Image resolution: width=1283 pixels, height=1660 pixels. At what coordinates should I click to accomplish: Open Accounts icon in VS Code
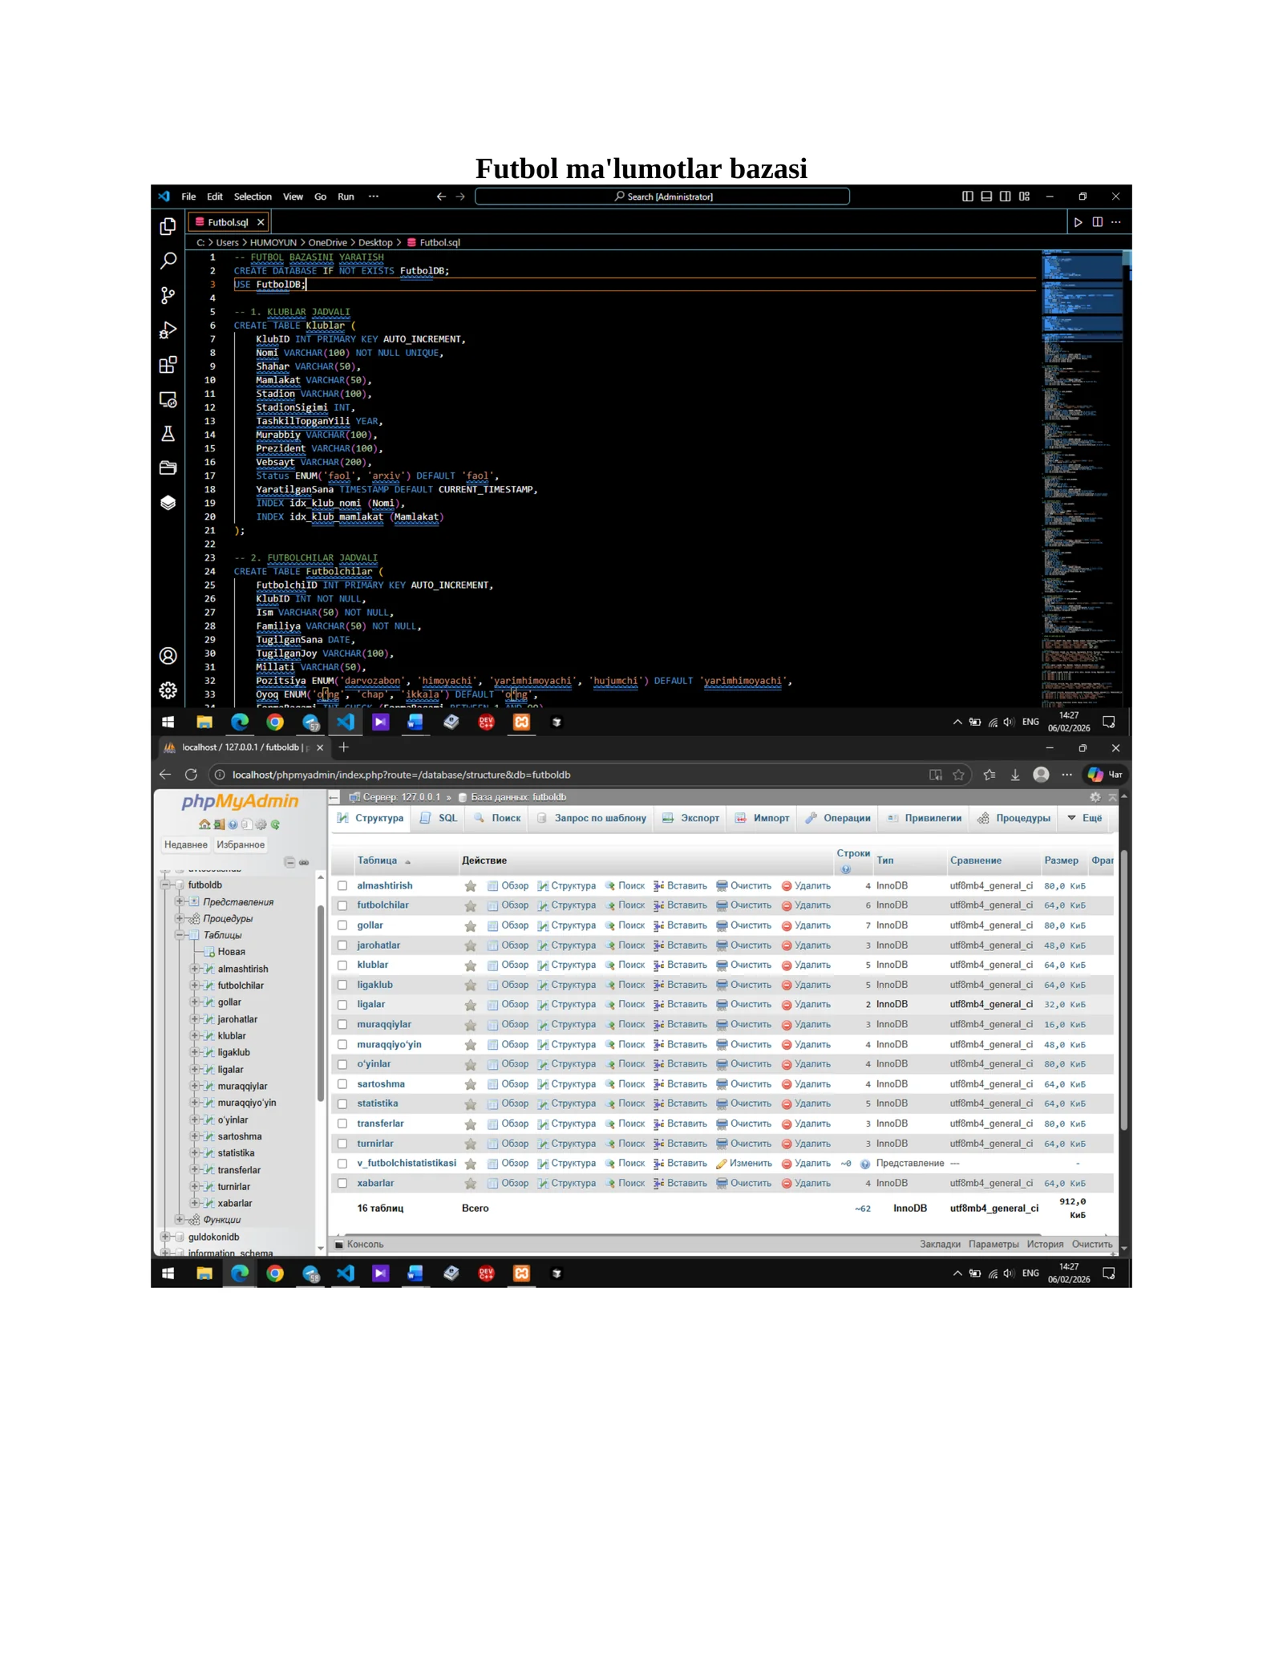[x=168, y=656]
